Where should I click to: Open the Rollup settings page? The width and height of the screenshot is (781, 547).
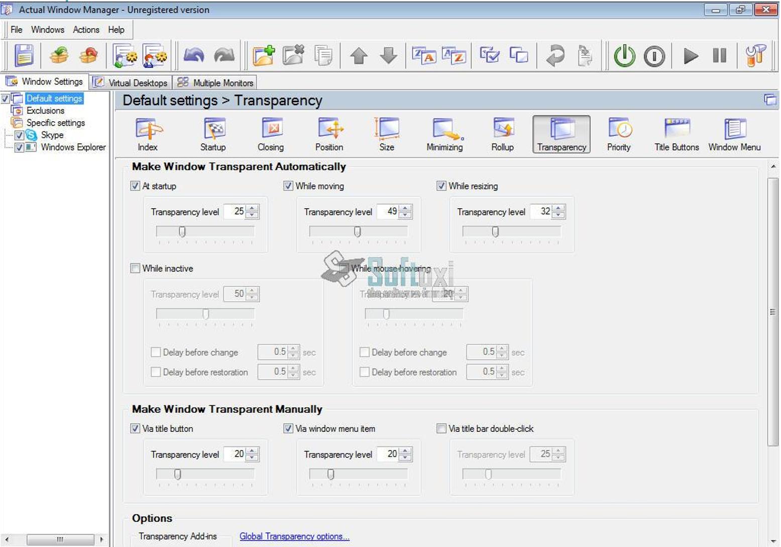502,134
